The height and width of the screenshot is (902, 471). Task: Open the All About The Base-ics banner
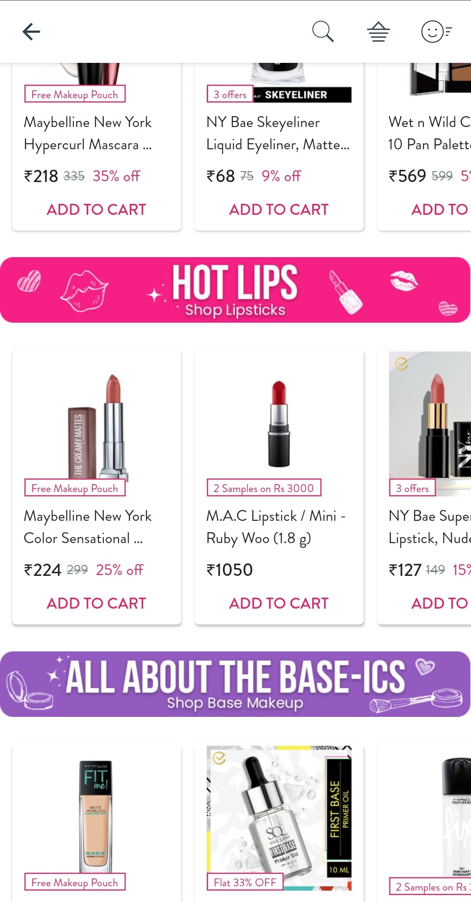tap(235, 684)
